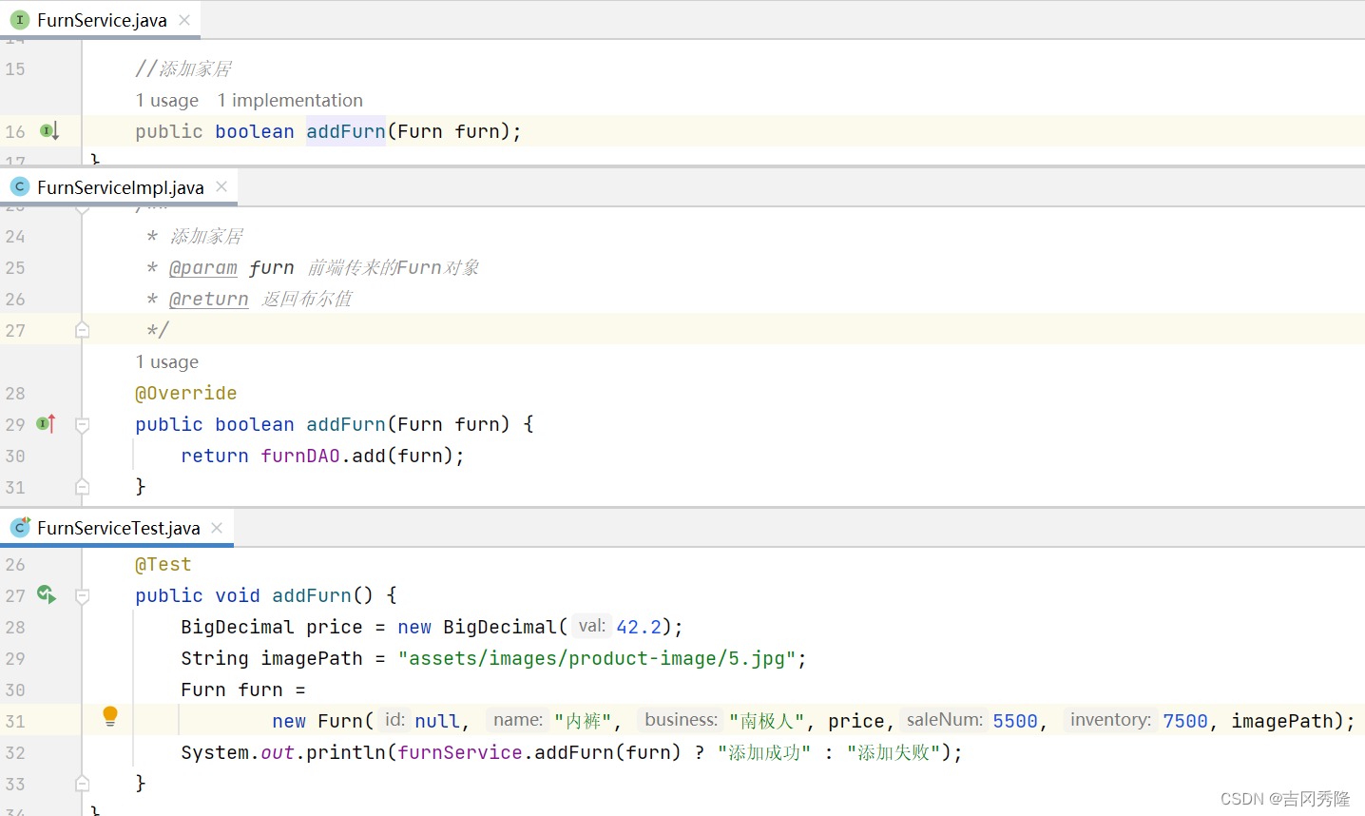Click line number 31 in FurnServiceTest gutter
Viewport: 1365px width, 816px height.
click(15, 721)
